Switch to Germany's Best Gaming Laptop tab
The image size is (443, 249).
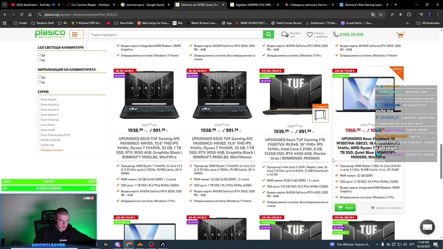pos(364,5)
